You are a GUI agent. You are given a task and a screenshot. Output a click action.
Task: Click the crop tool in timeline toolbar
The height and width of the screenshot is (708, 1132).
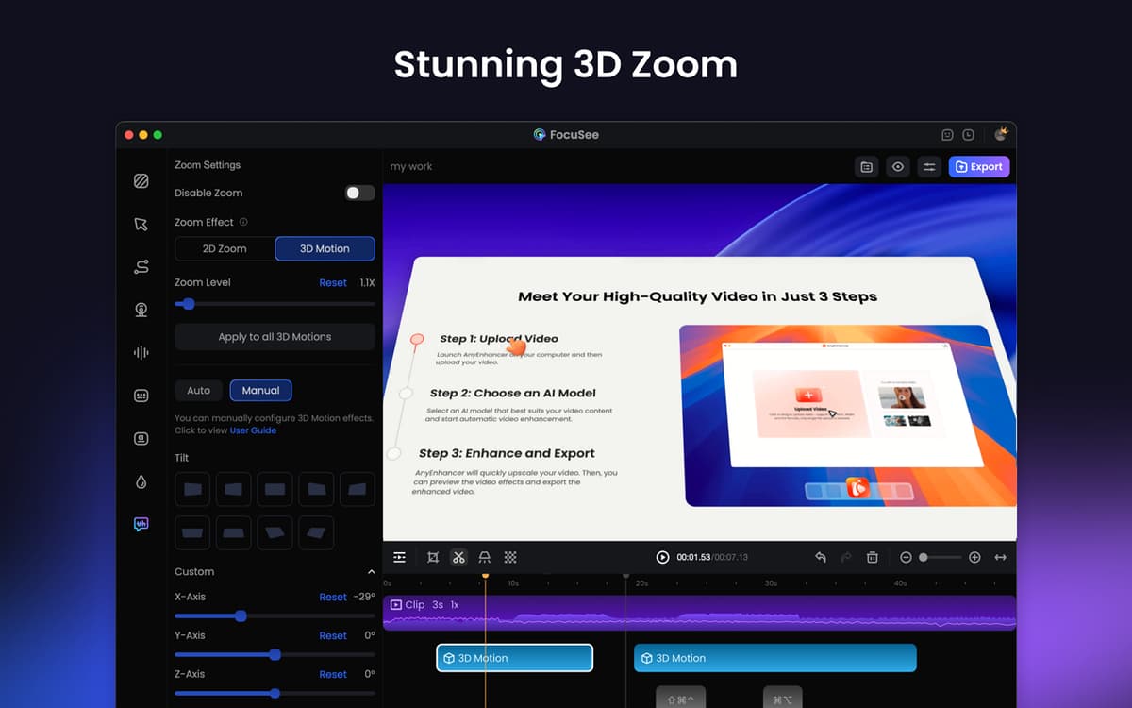pos(433,557)
